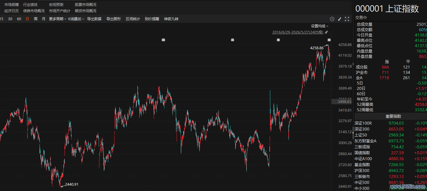This screenshot has height=191, width=427.
Task: Enable the 神奇九转 indicator
Action: point(171,19)
